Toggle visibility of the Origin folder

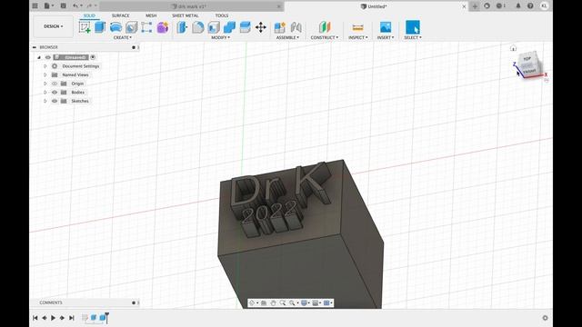point(55,84)
